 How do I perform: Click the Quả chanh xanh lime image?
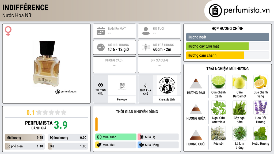pos(218,82)
